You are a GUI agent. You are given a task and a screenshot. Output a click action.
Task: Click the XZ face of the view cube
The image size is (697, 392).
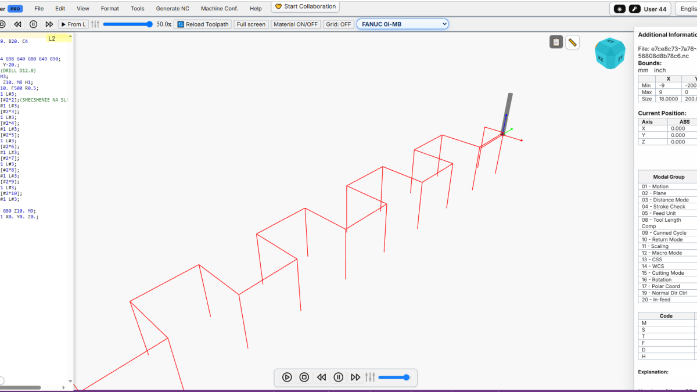point(601,57)
